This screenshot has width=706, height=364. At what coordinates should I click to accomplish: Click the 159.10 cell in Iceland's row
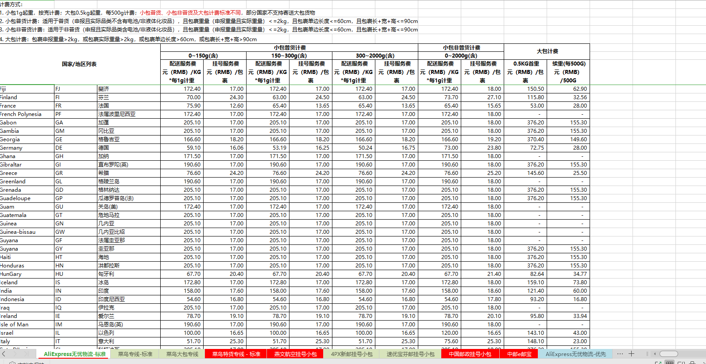(525, 283)
